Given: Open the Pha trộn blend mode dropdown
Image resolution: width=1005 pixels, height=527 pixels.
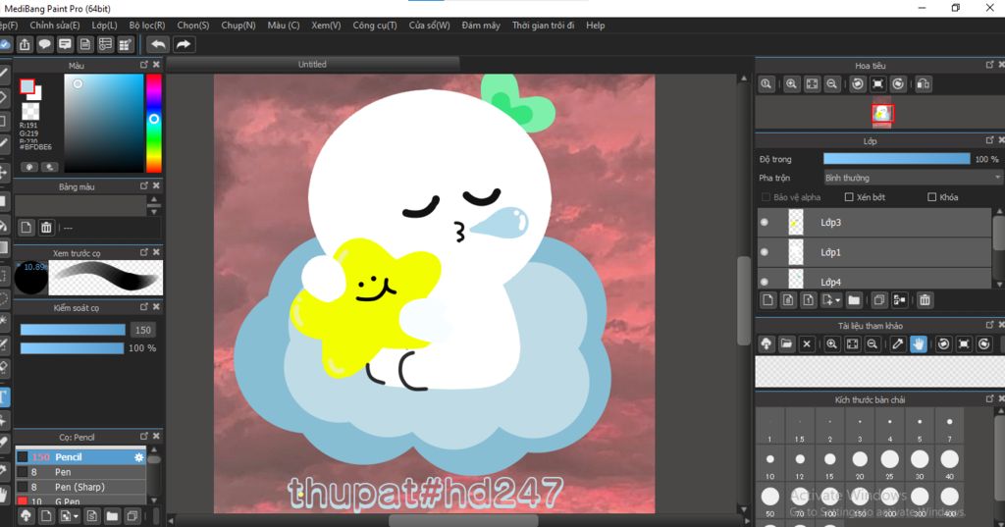Looking at the screenshot, I should tap(913, 178).
